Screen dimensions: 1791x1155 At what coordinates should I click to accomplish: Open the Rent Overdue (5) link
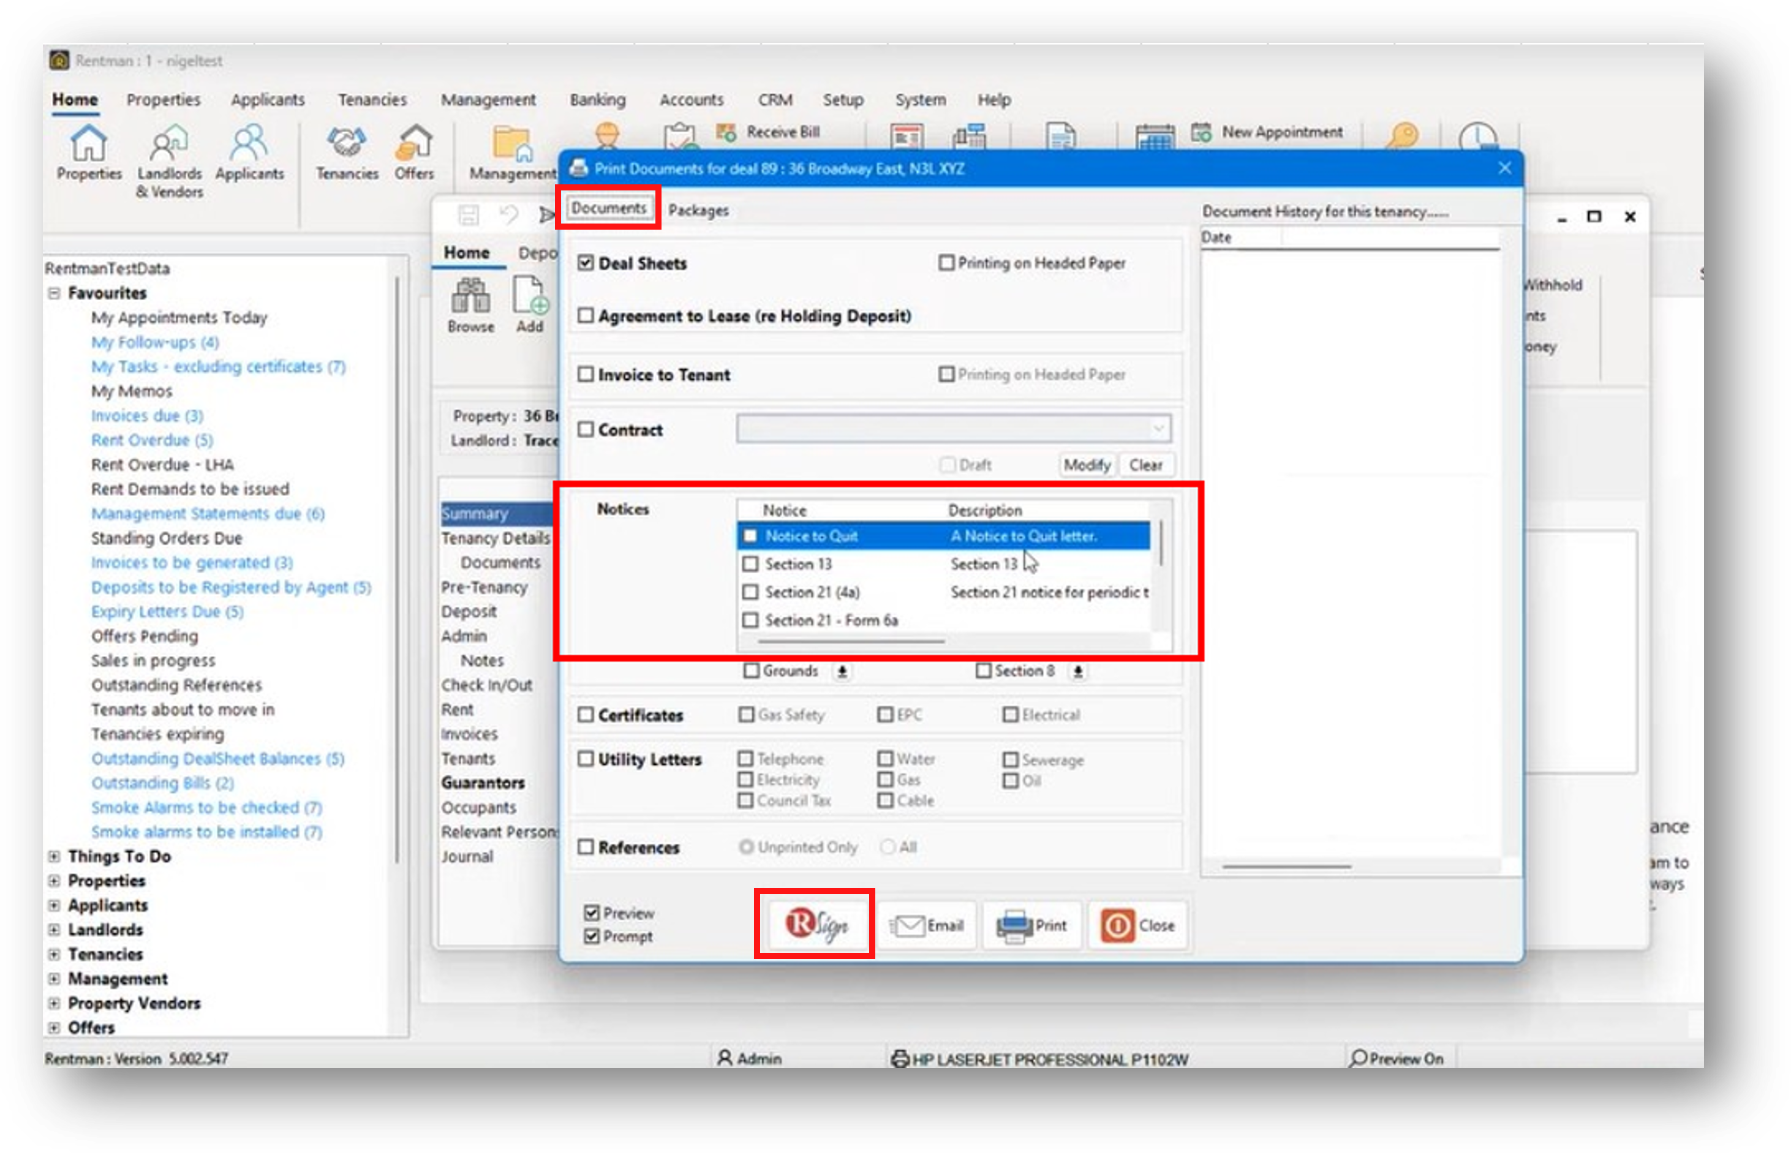pos(153,440)
